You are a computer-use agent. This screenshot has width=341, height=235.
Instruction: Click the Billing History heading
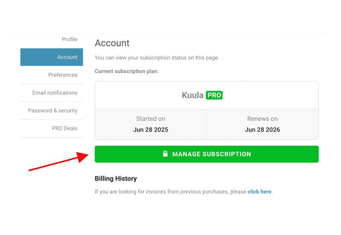pos(116,179)
